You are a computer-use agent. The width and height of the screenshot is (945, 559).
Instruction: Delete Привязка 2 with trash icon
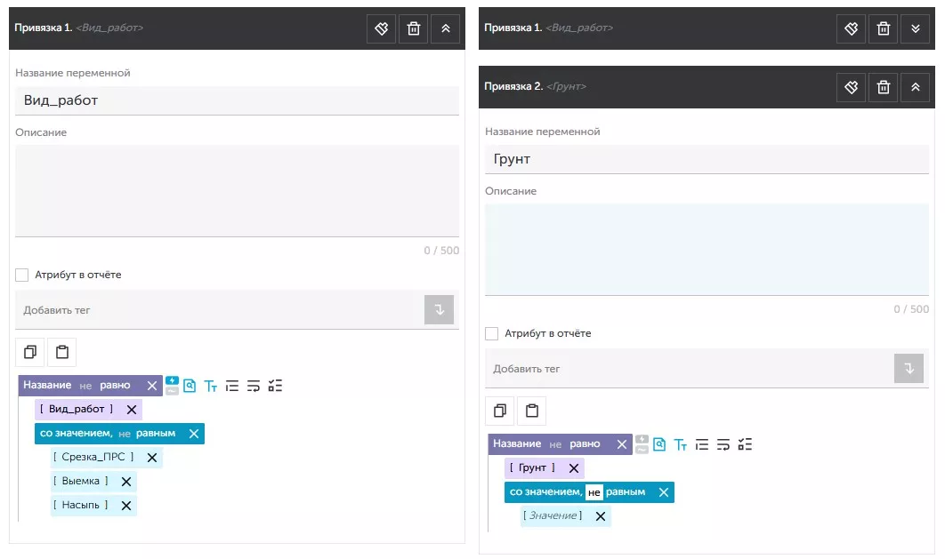[x=883, y=87]
